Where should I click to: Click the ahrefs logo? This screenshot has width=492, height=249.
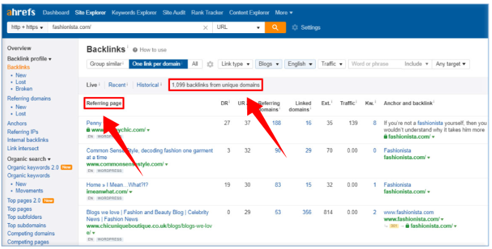(20, 13)
